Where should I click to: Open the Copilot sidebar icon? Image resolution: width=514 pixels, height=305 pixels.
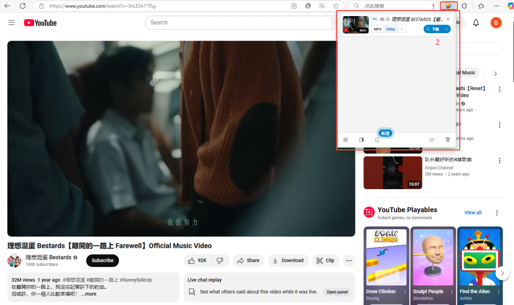coord(510,6)
